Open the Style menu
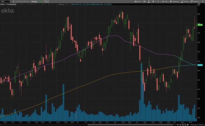The image size is (205, 126). [x=165, y=1]
